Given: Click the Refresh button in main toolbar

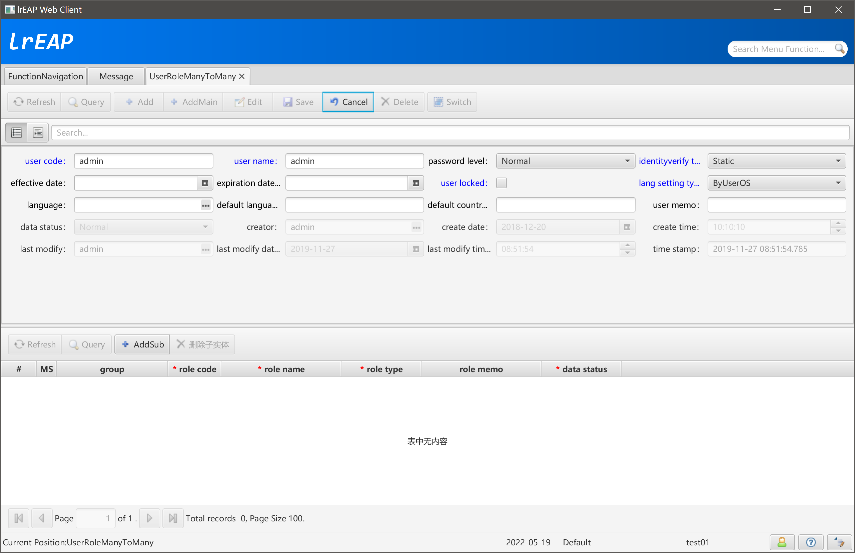Looking at the screenshot, I should (x=34, y=102).
